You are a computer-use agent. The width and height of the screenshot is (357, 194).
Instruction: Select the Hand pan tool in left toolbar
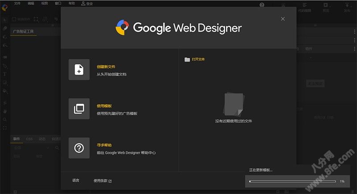[x=5, y=111]
